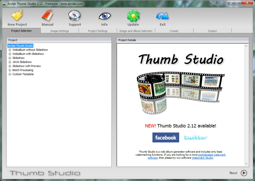The height and width of the screenshot is (181, 255).
Task: Expand the Slideshow with Preview node
Action: 10,66
